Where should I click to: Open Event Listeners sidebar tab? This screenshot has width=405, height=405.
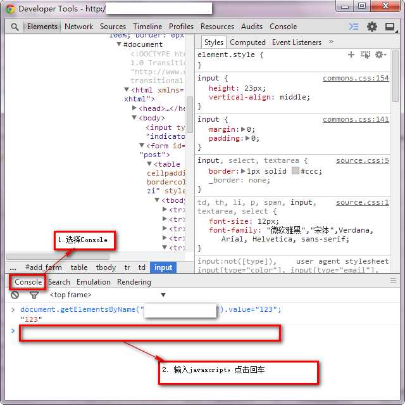(297, 42)
